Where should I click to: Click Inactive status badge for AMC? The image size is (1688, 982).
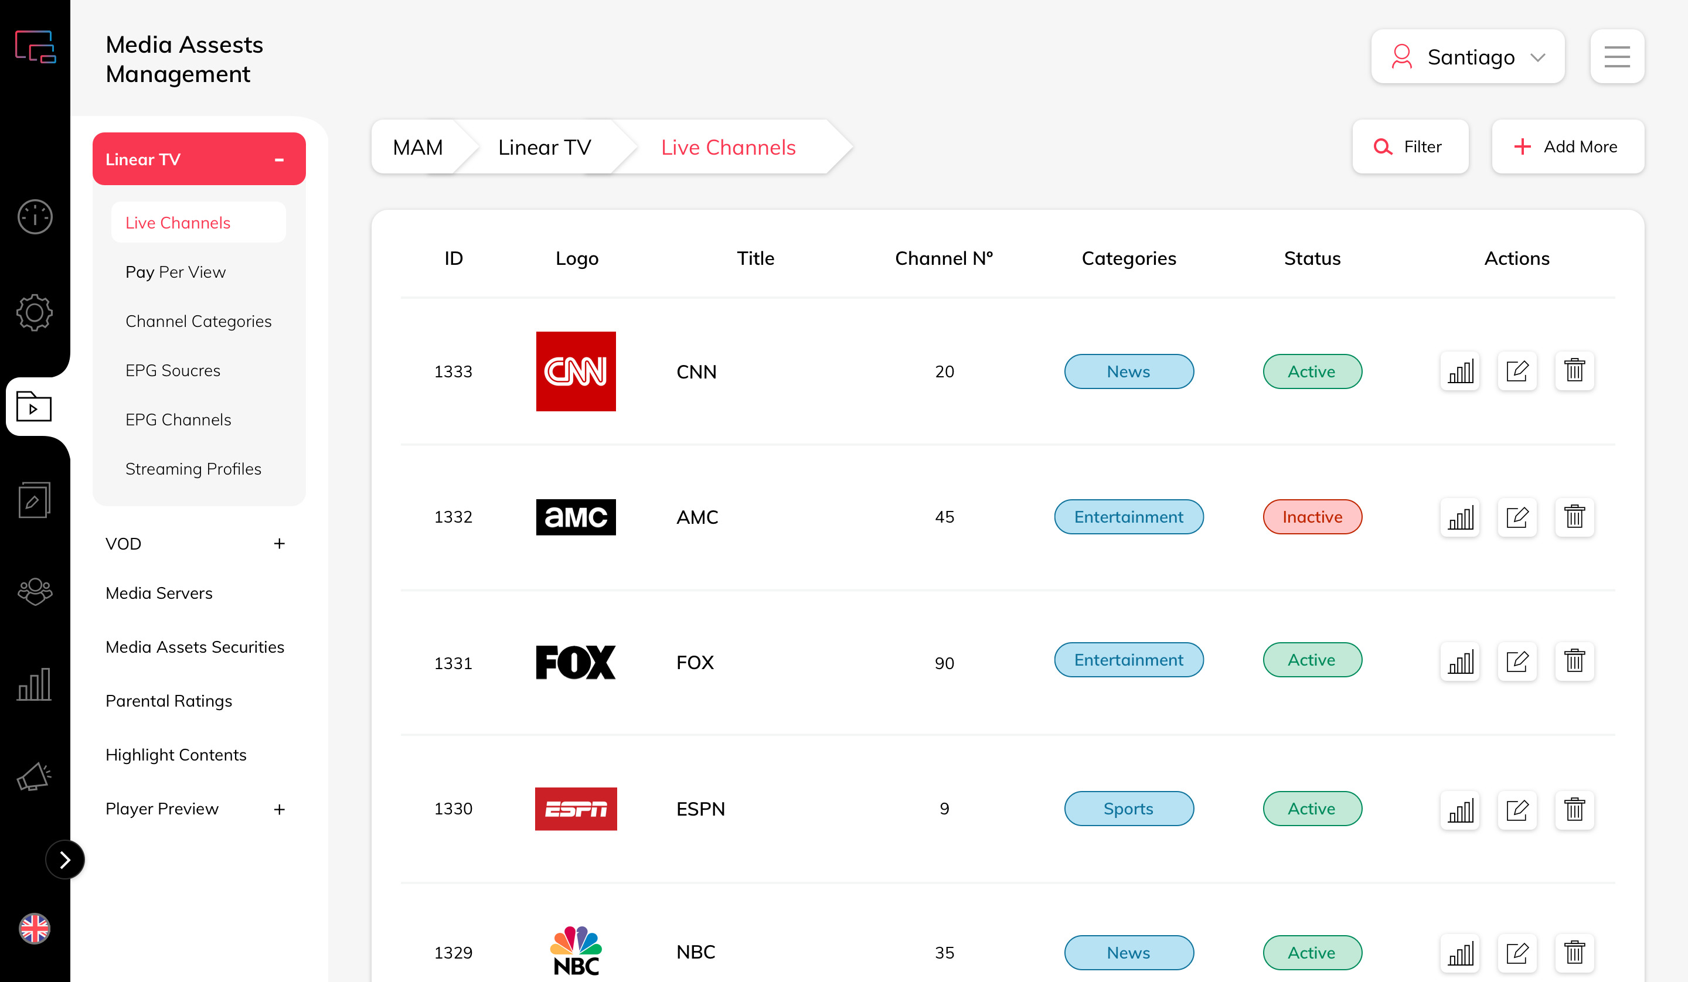click(1312, 516)
